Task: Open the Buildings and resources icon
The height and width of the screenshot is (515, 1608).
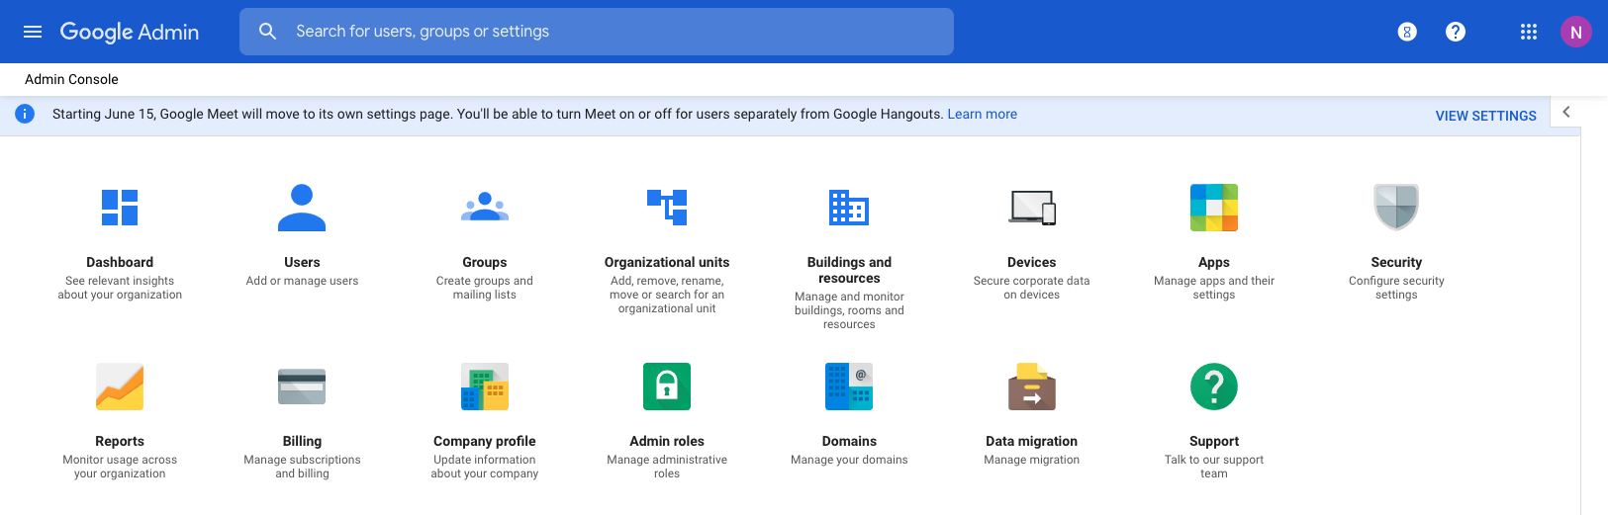Action: [849, 208]
